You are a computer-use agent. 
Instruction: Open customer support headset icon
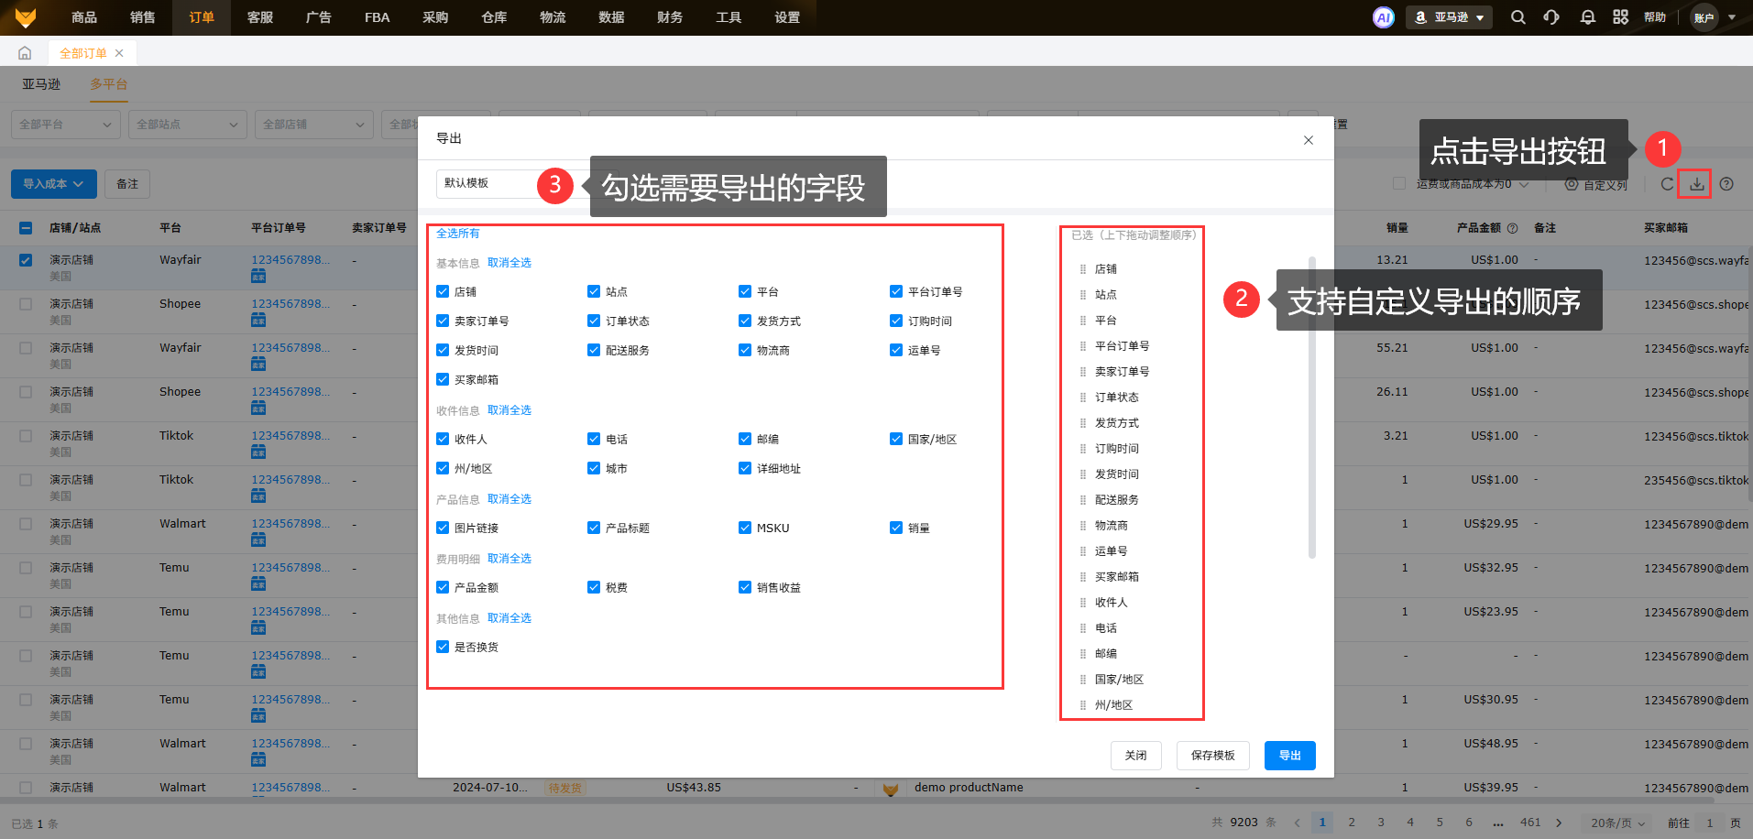1551,17
